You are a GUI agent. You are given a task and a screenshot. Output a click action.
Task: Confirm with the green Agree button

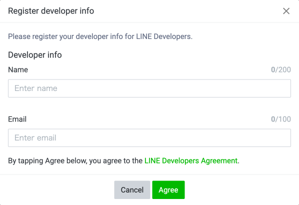[168, 190]
